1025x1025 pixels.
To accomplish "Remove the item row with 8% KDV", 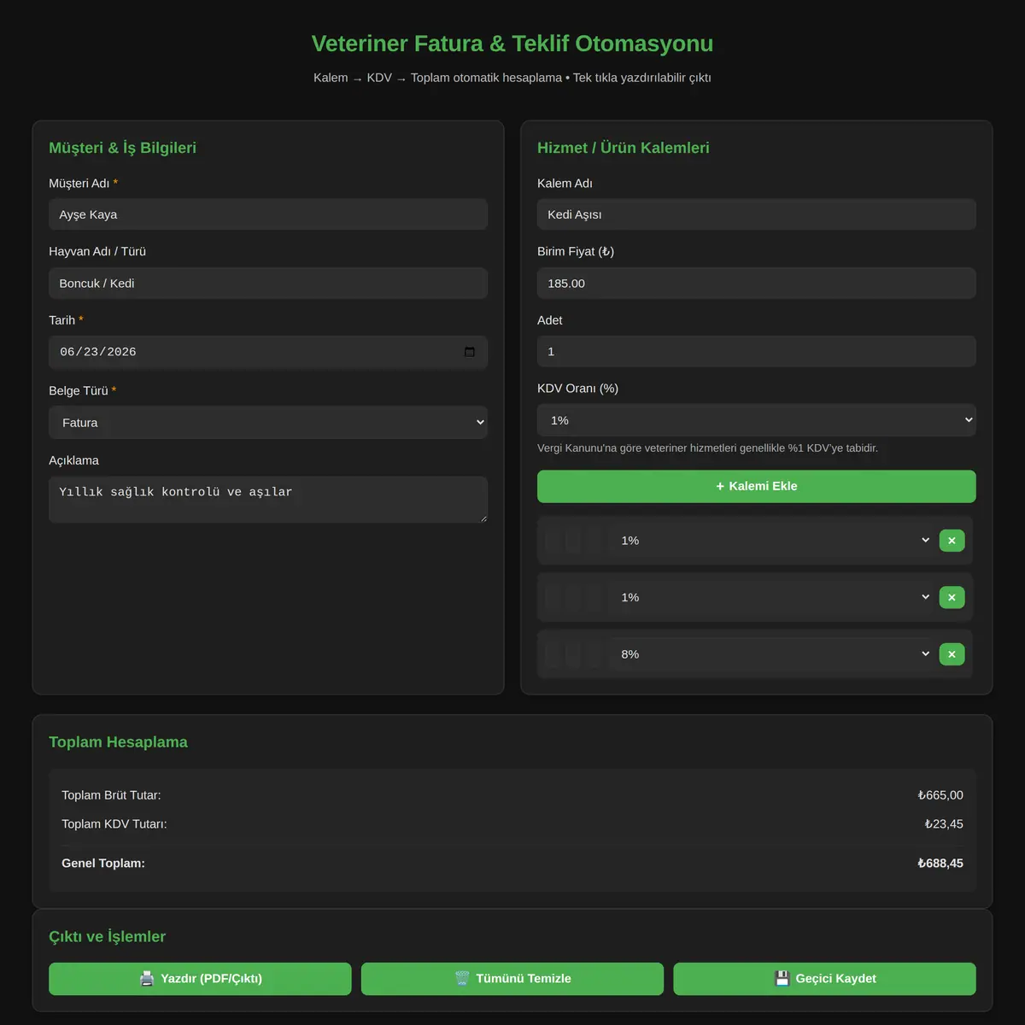I will pos(952,654).
